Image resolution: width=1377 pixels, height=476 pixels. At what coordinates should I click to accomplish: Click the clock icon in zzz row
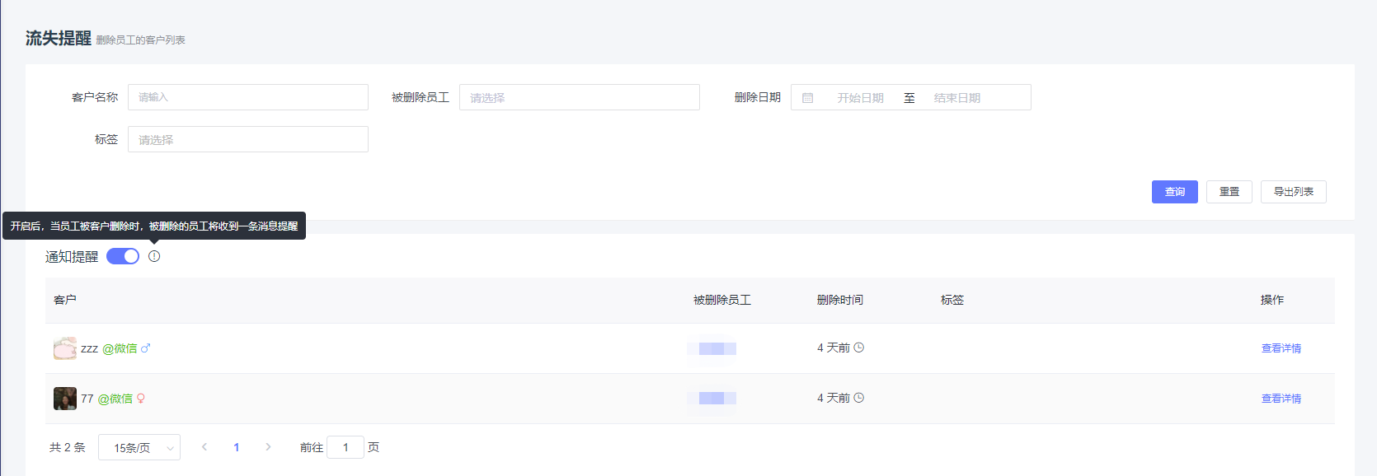pos(858,348)
